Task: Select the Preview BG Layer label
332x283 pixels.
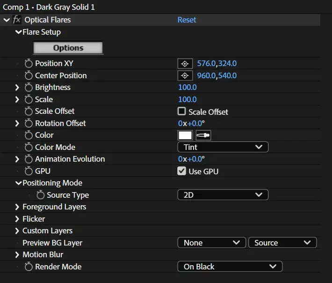Action: tap(52, 243)
